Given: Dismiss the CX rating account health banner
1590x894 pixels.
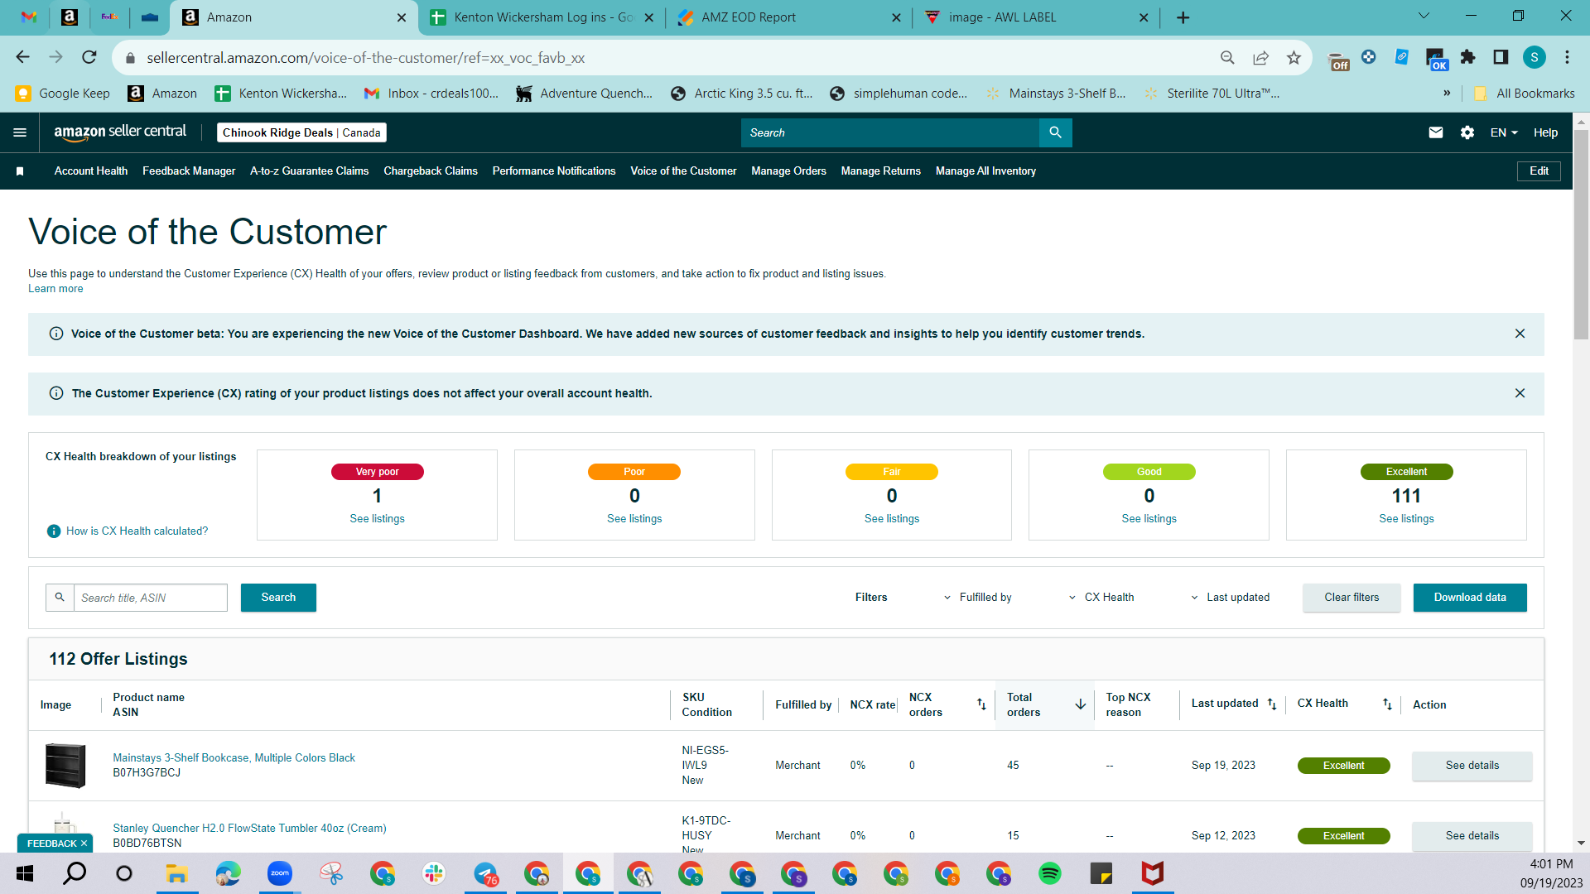Looking at the screenshot, I should point(1520,393).
